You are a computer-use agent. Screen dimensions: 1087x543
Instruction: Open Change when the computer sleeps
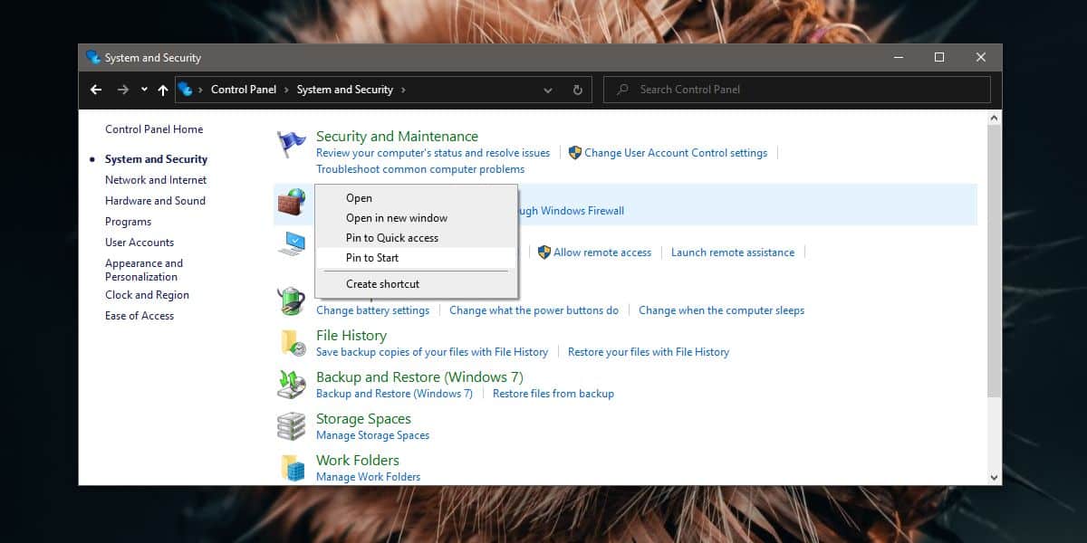(x=721, y=310)
